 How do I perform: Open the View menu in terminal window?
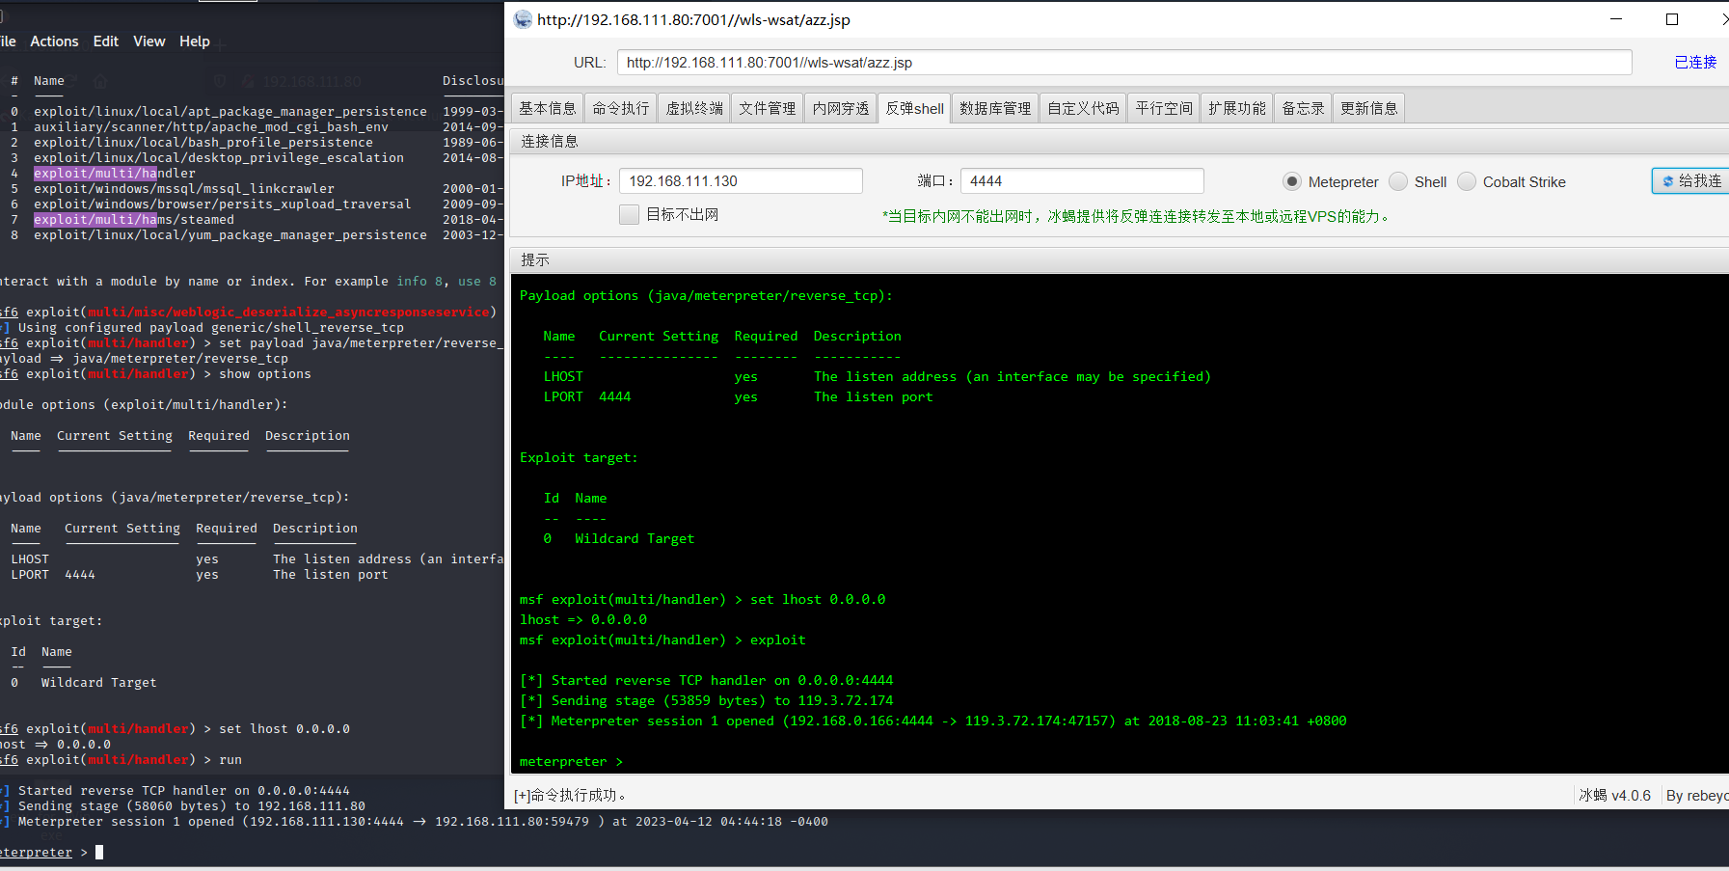[149, 41]
